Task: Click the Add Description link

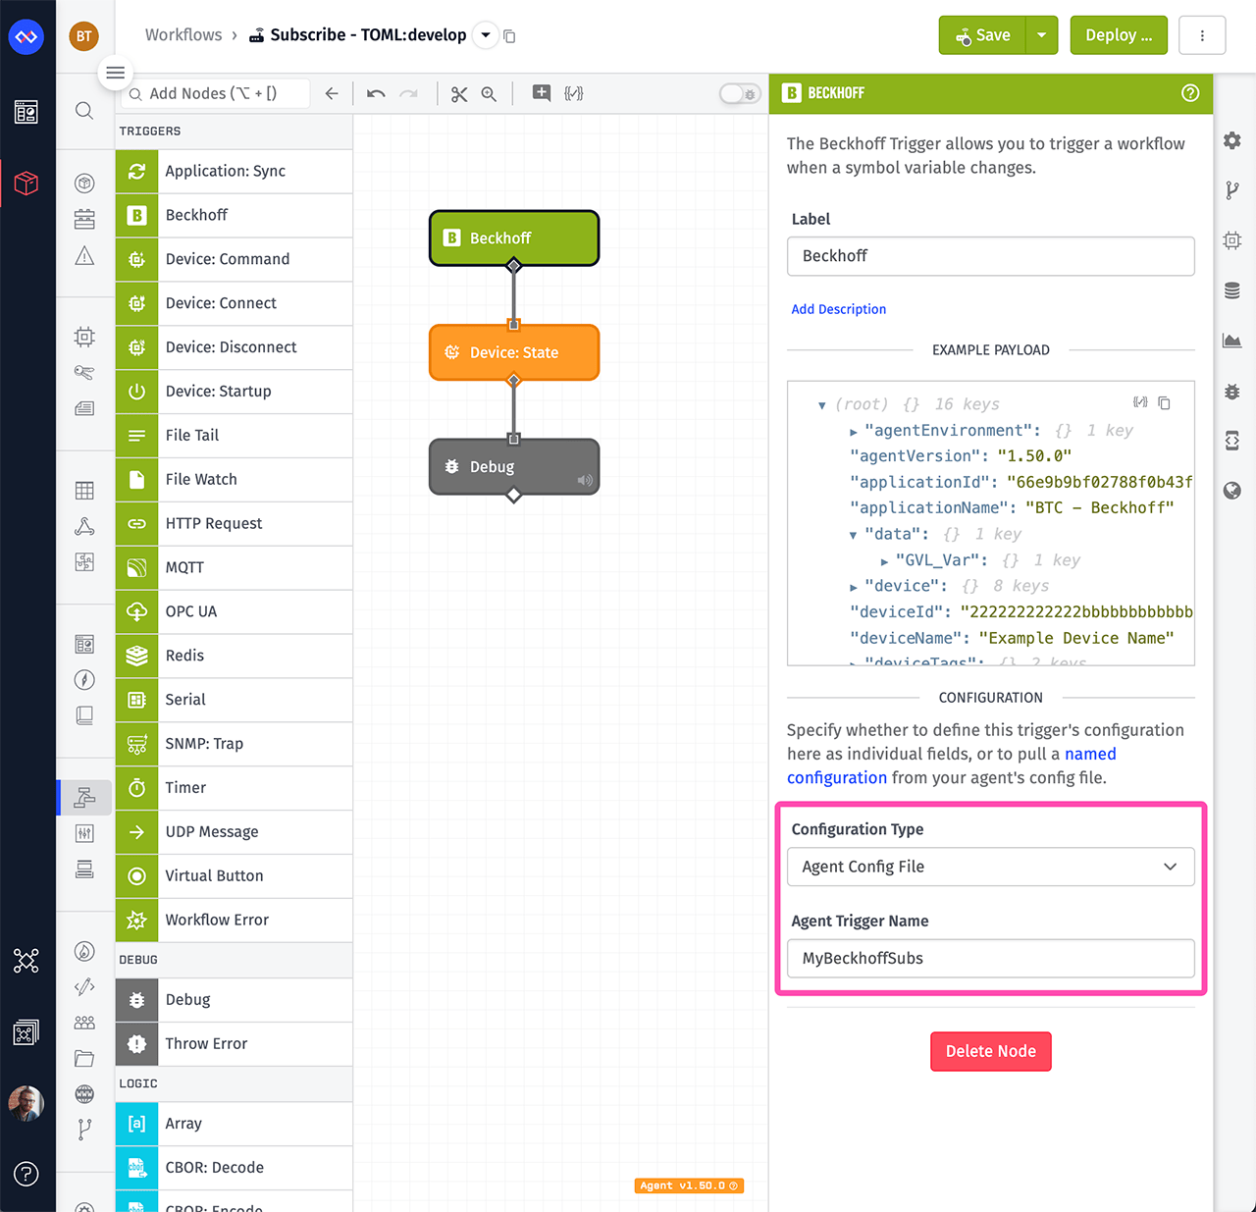Action: point(838,309)
